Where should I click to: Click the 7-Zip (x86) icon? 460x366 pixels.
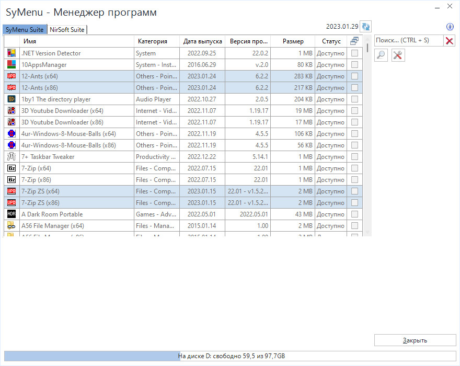coord(11,180)
